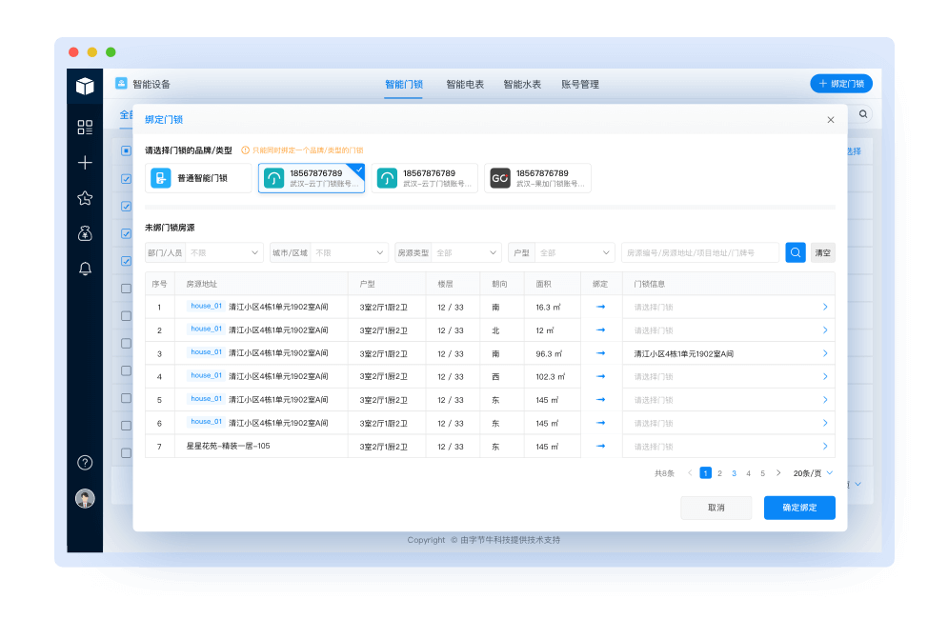Click the cube logo icon

85,86
